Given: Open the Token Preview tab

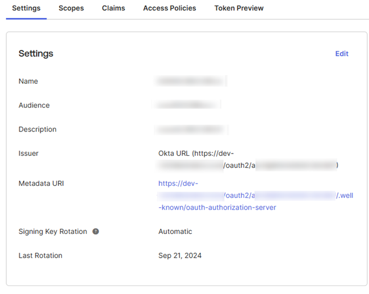Looking at the screenshot, I should [238, 8].
